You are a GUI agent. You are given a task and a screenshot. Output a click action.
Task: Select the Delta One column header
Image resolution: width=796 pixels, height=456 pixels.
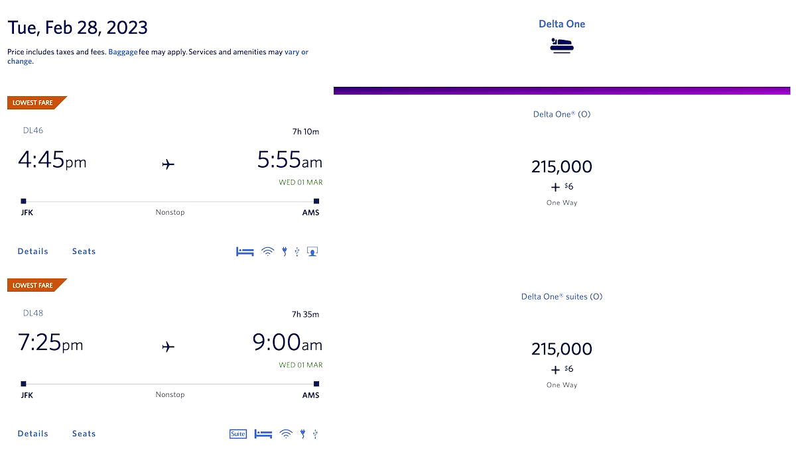(562, 23)
